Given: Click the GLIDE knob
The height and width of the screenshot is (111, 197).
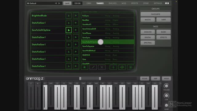Looking at the screenshot, I should (x=166, y=105).
